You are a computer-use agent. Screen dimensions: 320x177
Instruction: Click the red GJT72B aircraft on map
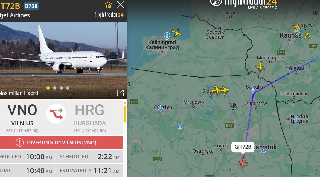(243, 163)
